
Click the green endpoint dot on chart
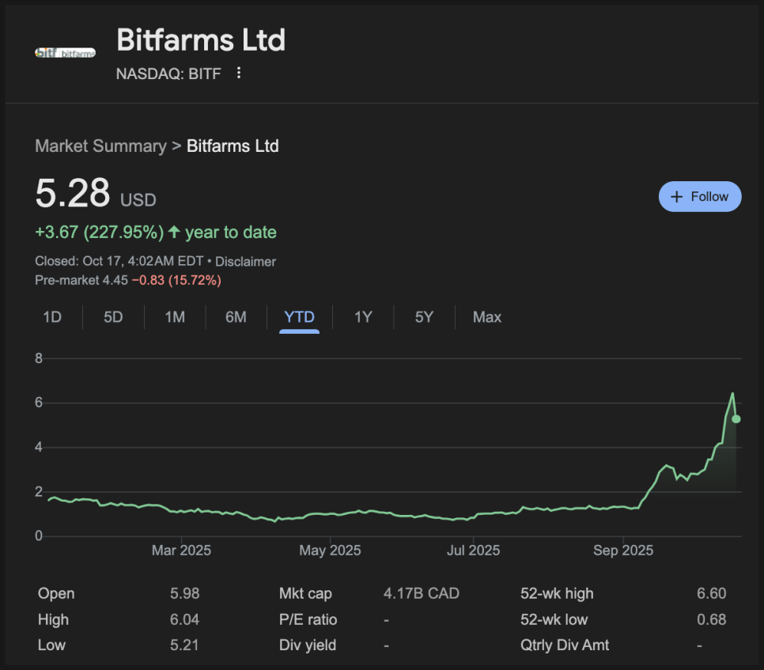coord(736,419)
